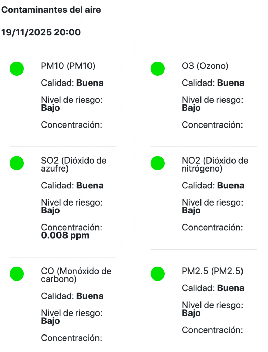The height and width of the screenshot is (352, 268).
Task: Open the PM2.5 (PM2.5) pollutant entry
Action: point(212,271)
